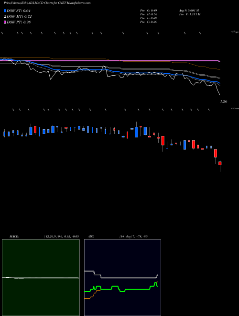Click the last red candlestick at far right
Viewport: 239px width, 316px height.
coord(220,163)
